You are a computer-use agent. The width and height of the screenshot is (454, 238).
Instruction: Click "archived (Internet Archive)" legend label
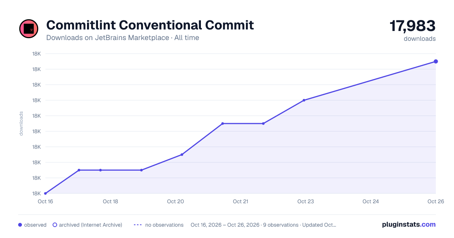[x=90, y=225]
